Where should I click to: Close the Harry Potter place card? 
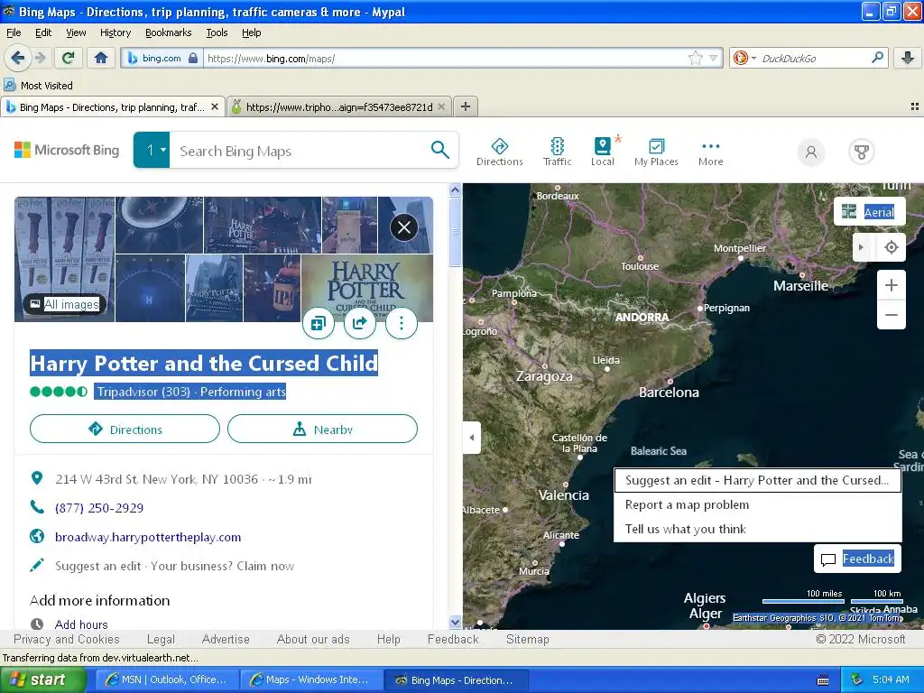[x=404, y=227]
